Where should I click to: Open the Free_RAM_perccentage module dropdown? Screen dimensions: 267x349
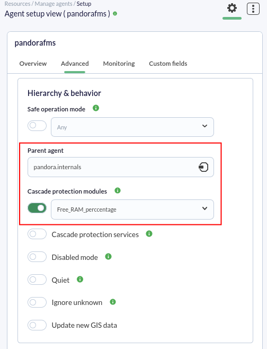132,210
